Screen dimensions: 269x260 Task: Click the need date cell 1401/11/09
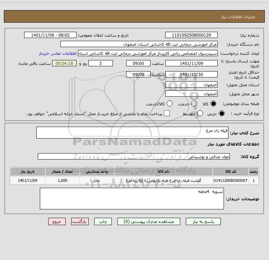[x=28, y=180]
